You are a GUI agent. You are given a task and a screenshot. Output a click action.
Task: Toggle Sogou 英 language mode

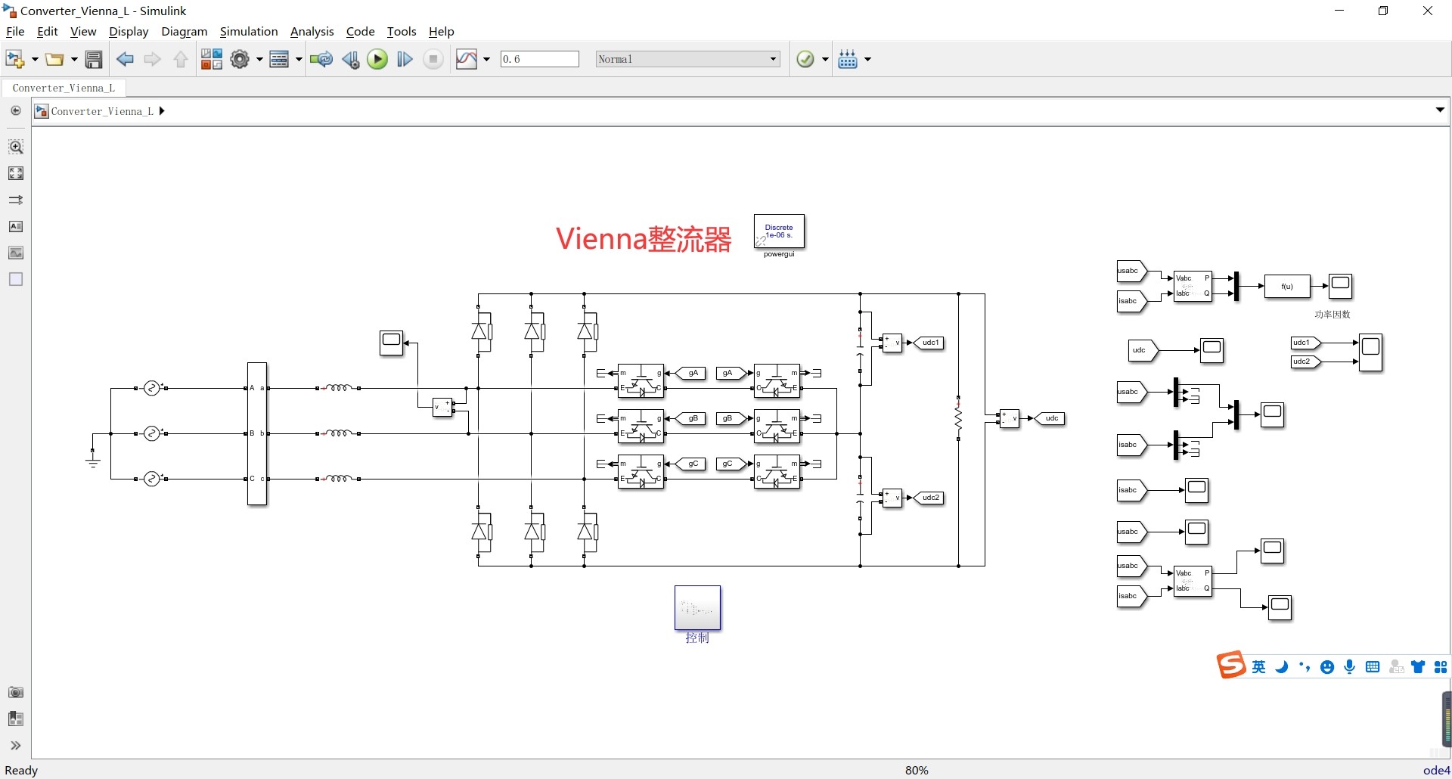[1258, 666]
